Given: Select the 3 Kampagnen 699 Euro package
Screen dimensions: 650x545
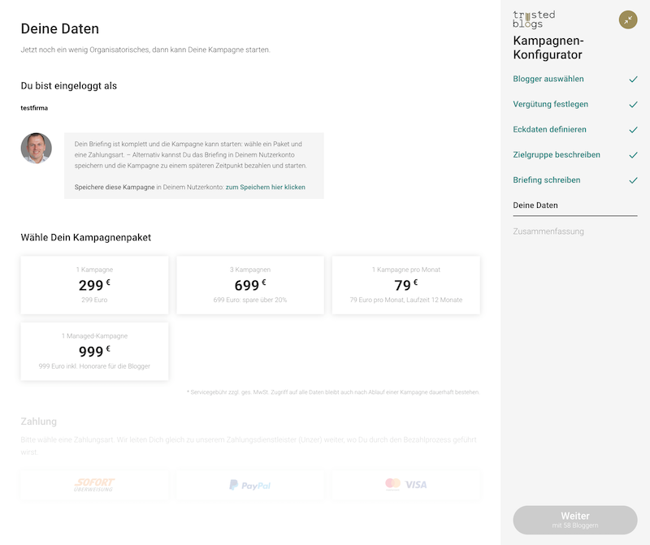Looking at the screenshot, I should (250, 285).
